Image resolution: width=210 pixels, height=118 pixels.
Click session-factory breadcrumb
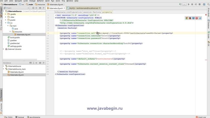click(92, 12)
